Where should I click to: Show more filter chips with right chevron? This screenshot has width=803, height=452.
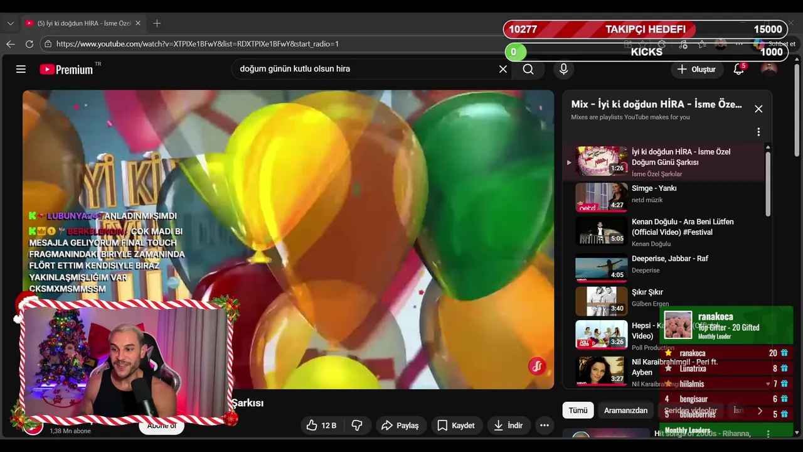click(x=760, y=411)
